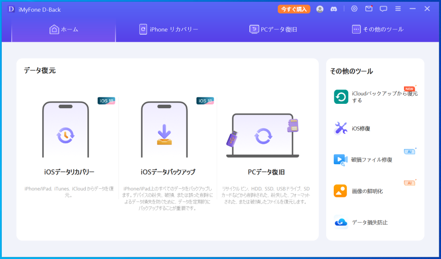Open the user account icon

click(320, 9)
